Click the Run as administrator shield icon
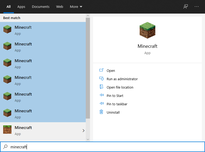This screenshot has height=152, width=205. pyautogui.click(x=101, y=78)
